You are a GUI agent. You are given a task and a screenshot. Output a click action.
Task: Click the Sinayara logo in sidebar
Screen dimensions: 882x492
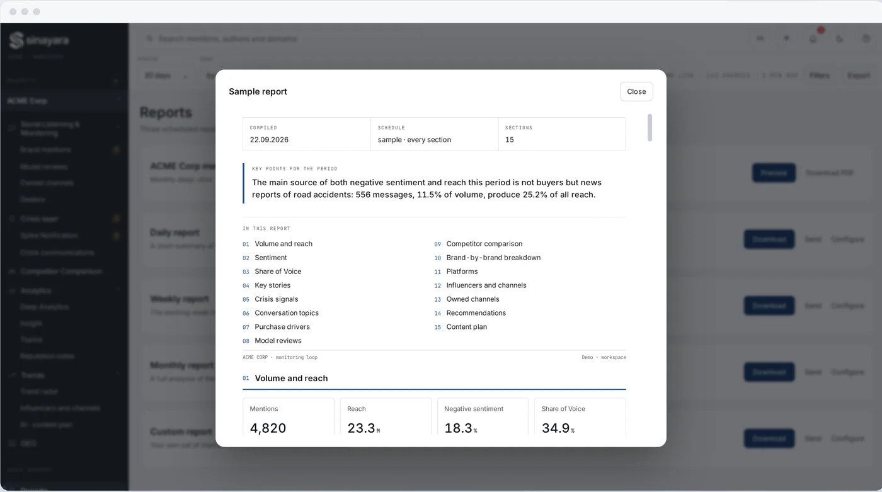pyautogui.click(x=39, y=40)
